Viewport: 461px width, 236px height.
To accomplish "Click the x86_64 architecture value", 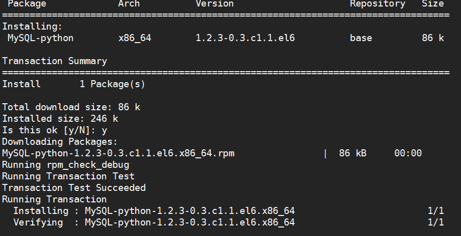I will click(135, 38).
